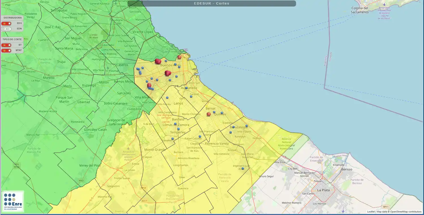The width and height of the screenshot is (424, 215).
Task: Click the blue marker near Sarandí
Action: coord(191,97)
